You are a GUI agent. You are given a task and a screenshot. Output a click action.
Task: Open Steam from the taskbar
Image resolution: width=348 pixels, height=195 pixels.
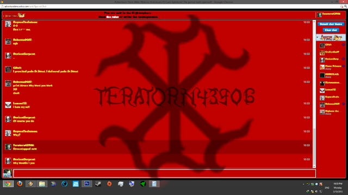click(98, 184)
